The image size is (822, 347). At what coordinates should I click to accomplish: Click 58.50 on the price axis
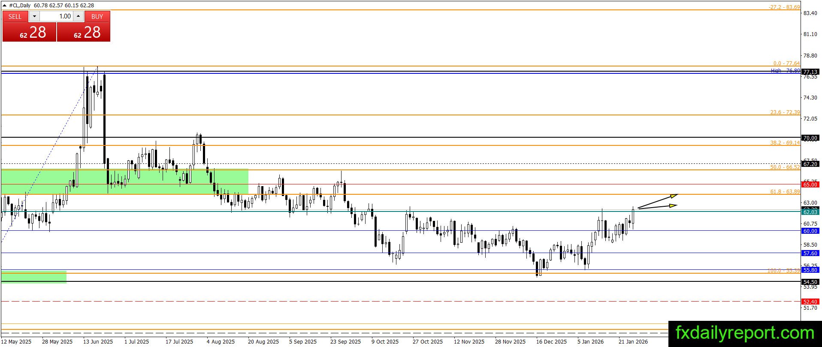810,245
